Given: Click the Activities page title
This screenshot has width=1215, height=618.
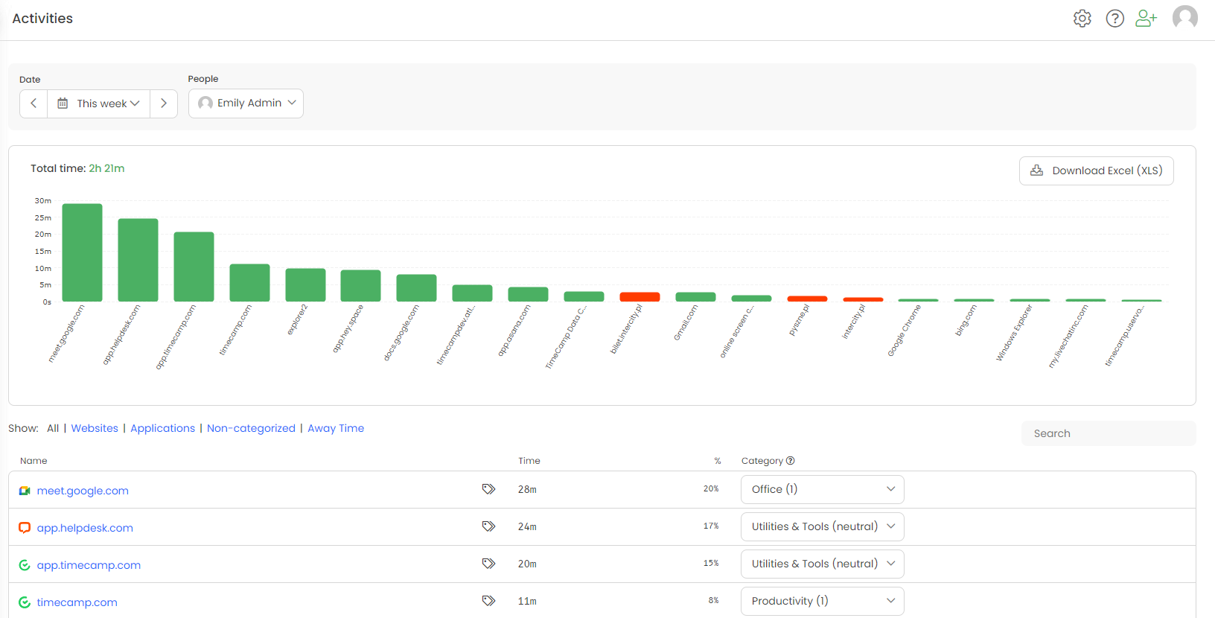Looking at the screenshot, I should [42, 19].
